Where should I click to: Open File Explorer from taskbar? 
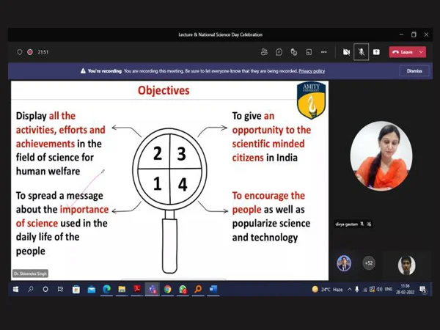click(122, 289)
